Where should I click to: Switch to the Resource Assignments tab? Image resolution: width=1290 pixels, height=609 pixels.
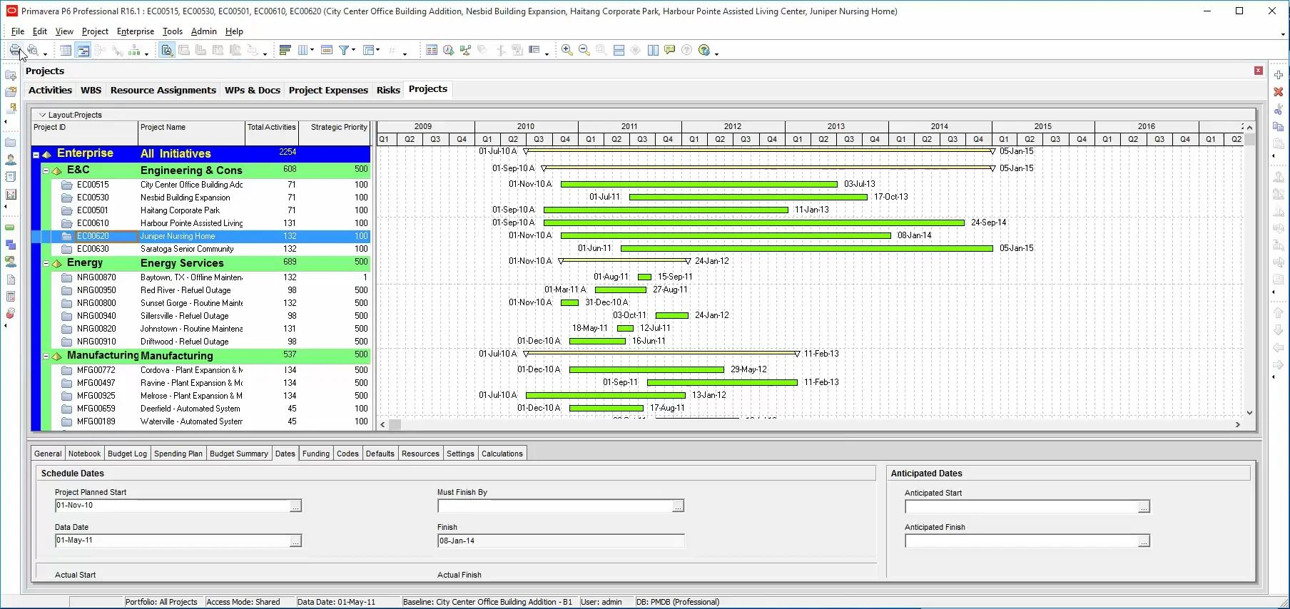[163, 91]
